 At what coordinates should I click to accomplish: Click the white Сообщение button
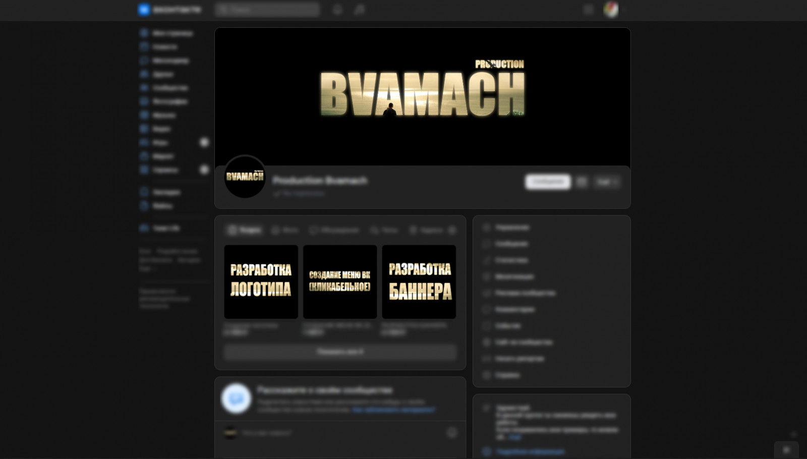coord(548,182)
